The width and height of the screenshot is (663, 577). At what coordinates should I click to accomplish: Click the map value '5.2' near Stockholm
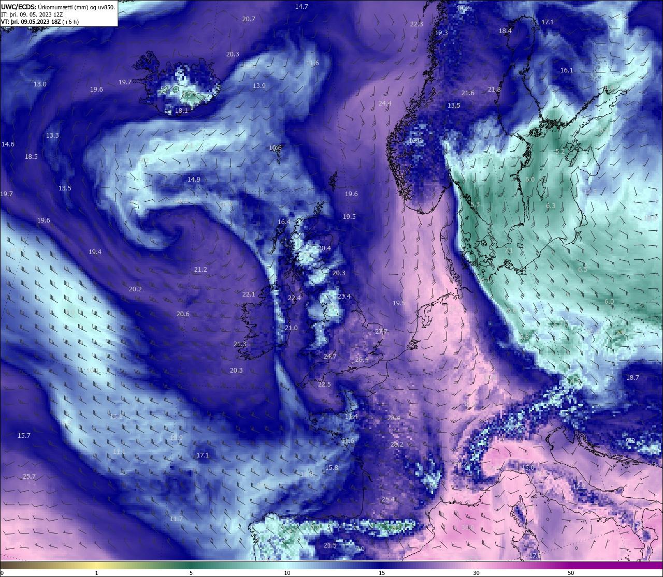[x=560, y=152]
